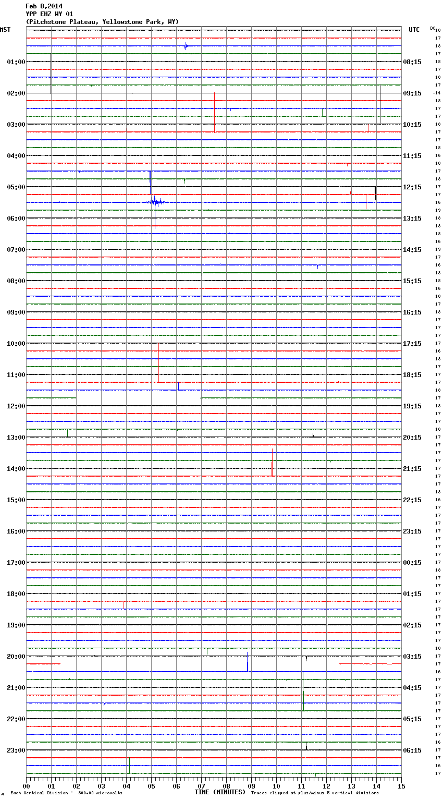Screen dimensions: 443x800
Task: Click the 23:15 UTC time label
Action: pyautogui.click(x=412, y=531)
